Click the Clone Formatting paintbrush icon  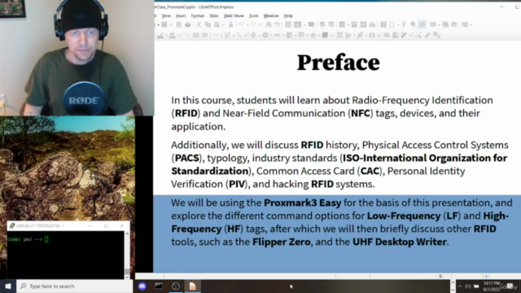coord(230,24)
